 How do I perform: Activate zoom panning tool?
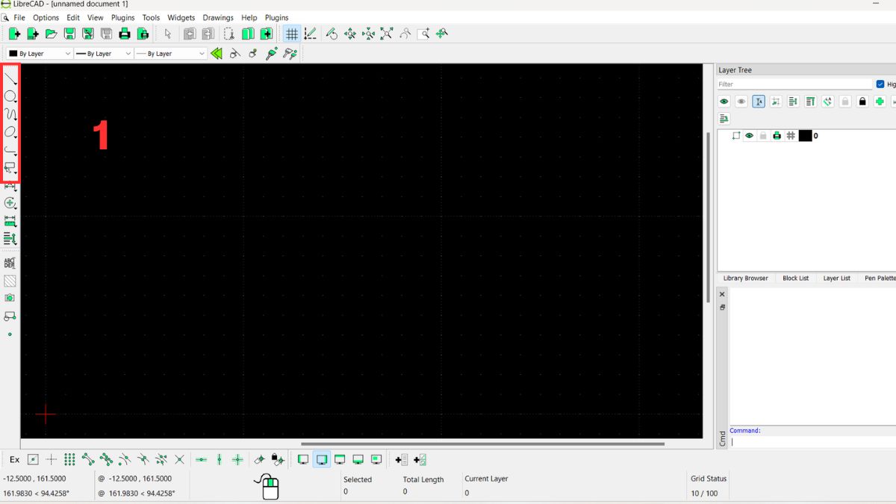click(442, 34)
